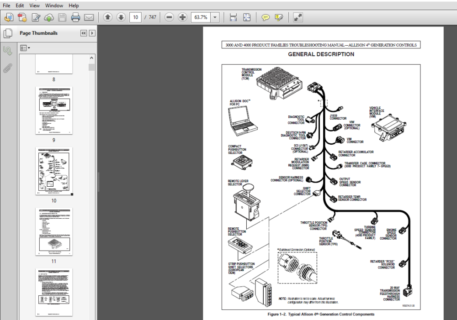Viewport: 457px width, 320px height.
Task: Click the Figure 1–2 caption text
Action: (x=321, y=315)
